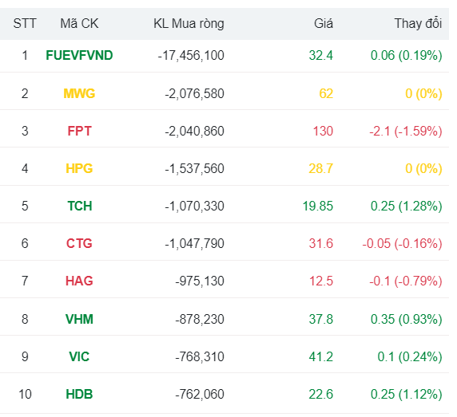Click change value 0.06 (0.19%)

pos(407,55)
